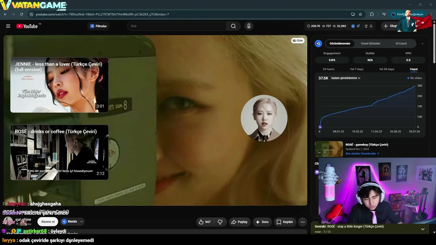436x245 pixels.
Task: Select the 1st 28 days range tab
Action: [387, 69]
